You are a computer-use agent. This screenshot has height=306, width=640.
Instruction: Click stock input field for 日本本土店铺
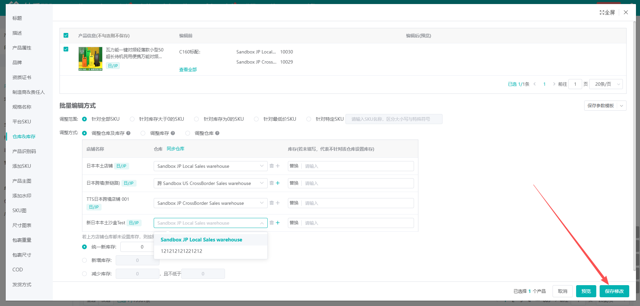coord(357,166)
